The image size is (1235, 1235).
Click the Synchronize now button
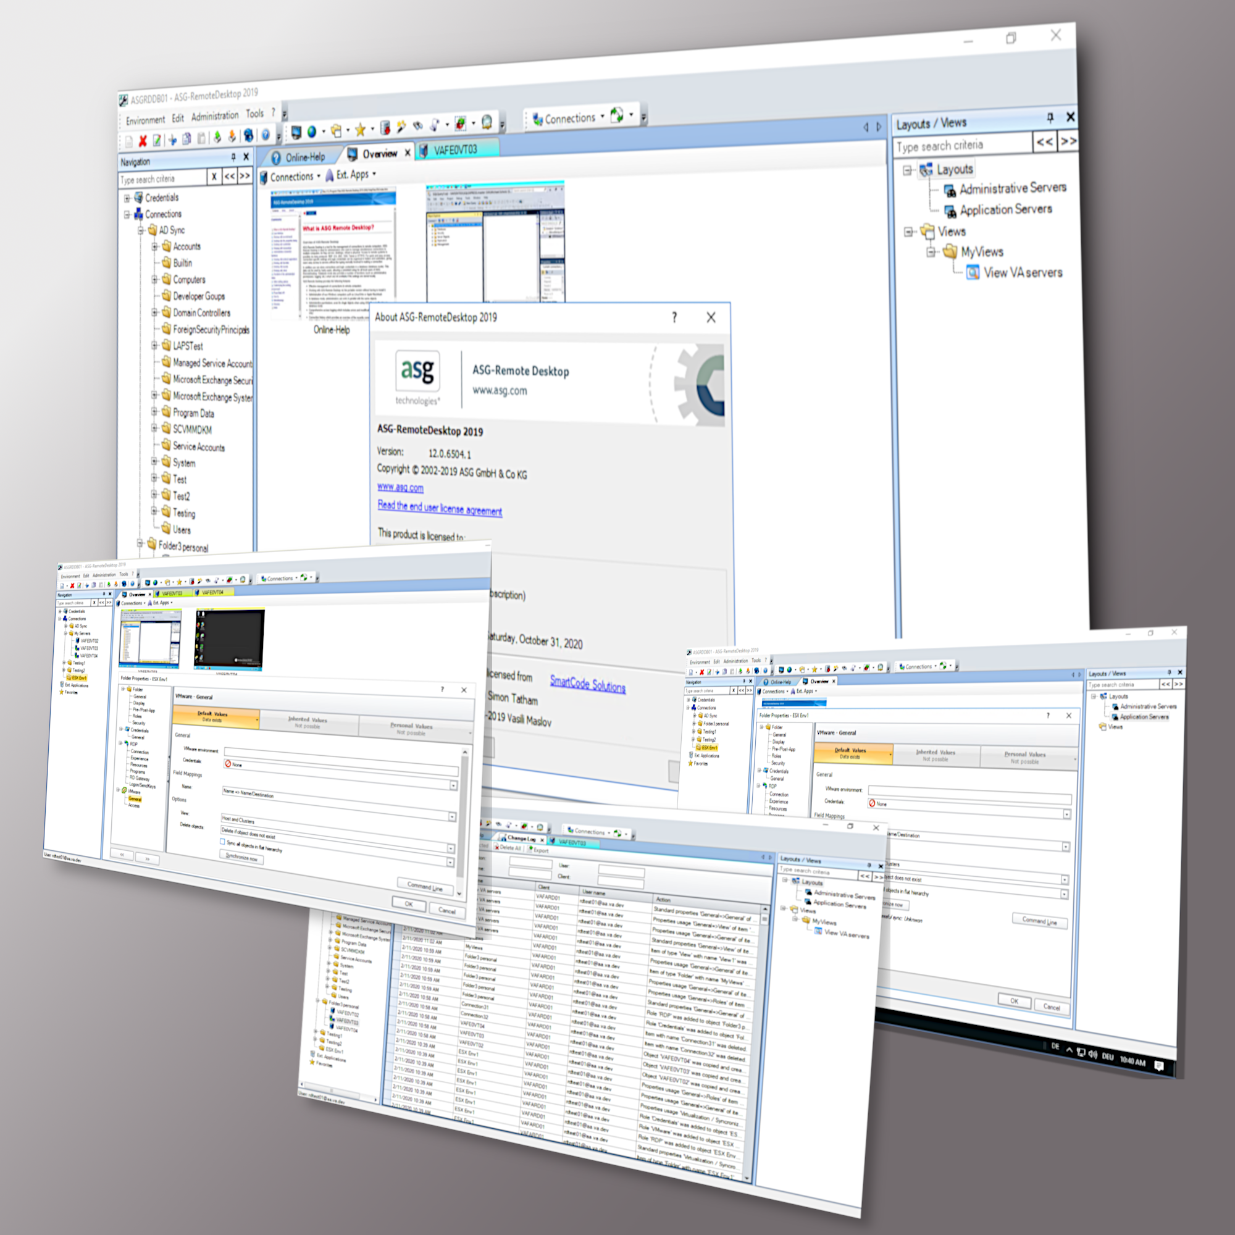point(241,857)
